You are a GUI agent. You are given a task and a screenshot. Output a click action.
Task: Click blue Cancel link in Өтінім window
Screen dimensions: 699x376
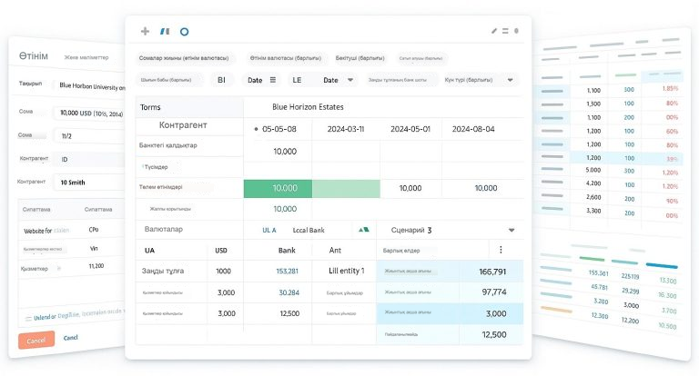pyautogui.click(x=70, y=338)
